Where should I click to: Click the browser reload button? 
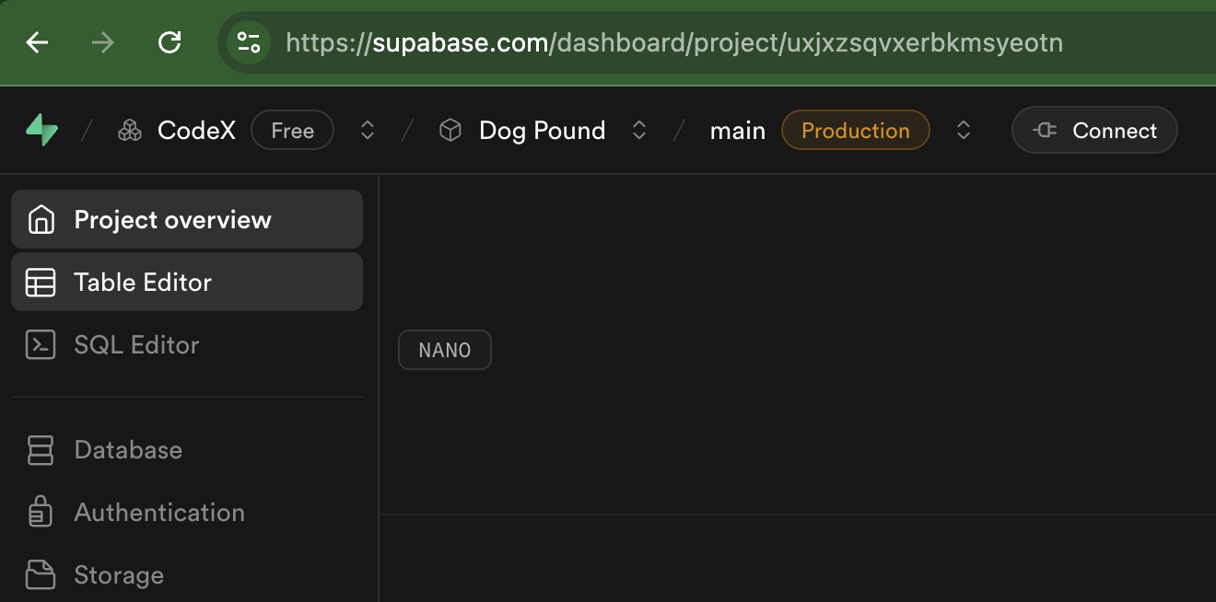click(x=170, y=42)
